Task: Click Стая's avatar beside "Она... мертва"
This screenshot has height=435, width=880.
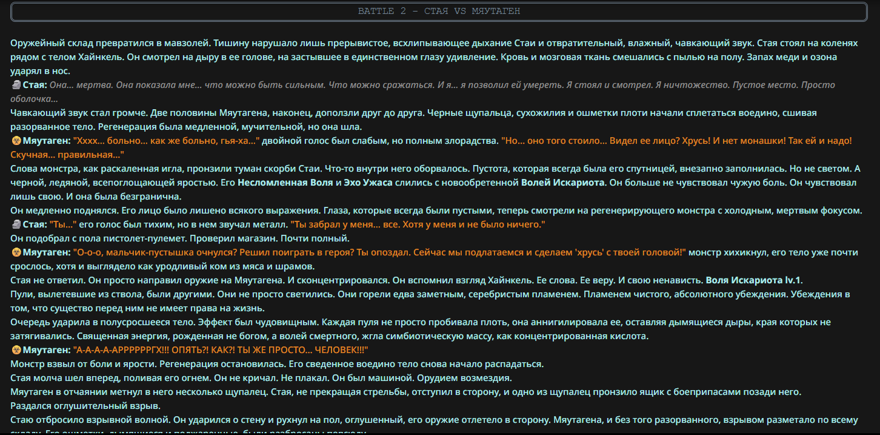Action: tap(16, 85)
